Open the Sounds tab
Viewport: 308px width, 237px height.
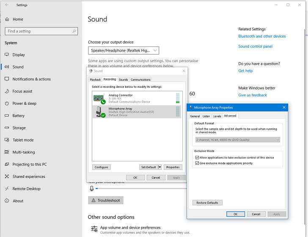tap(124, 79)
